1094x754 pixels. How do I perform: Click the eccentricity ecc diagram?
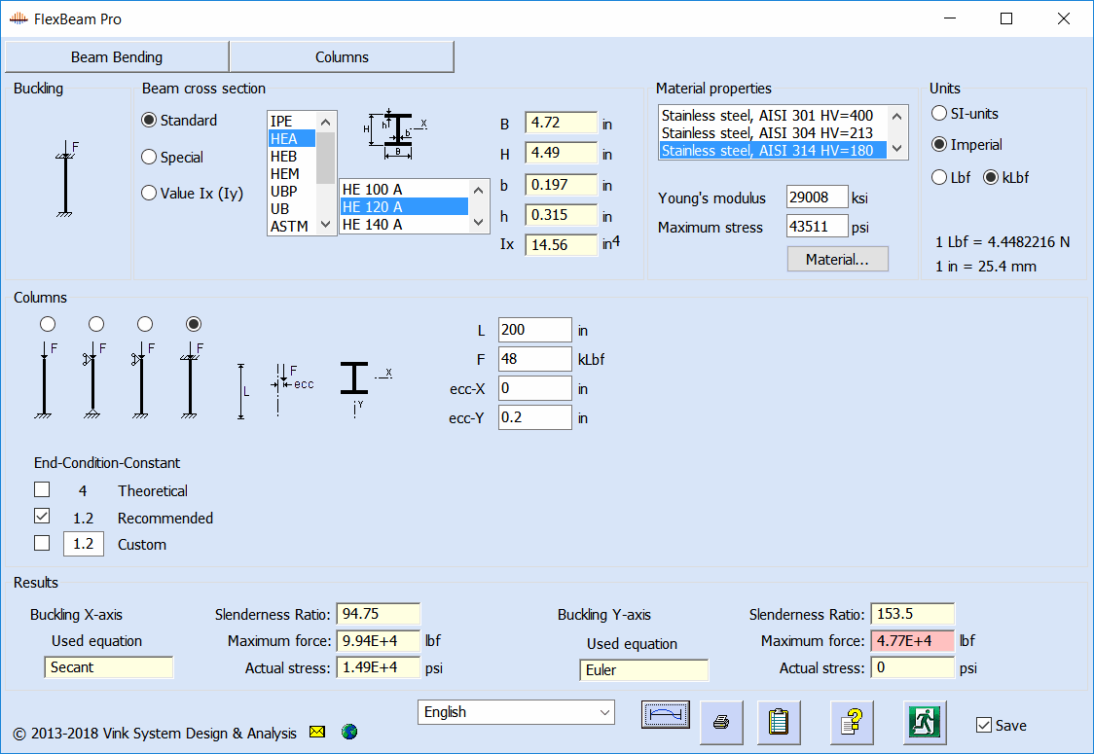(292, 389)
